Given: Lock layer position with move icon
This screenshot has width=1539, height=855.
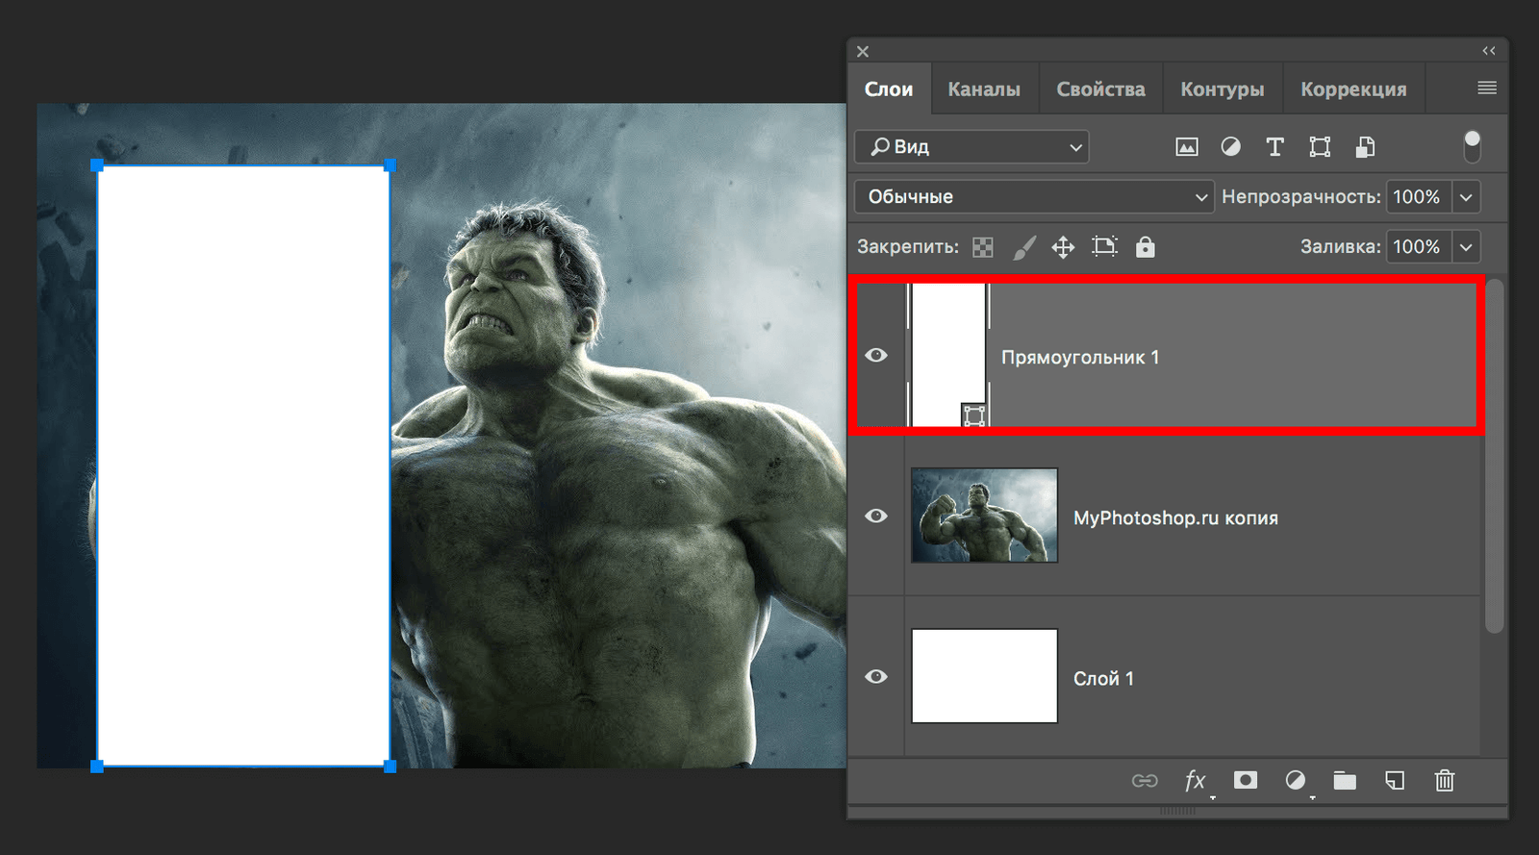Looking at the screenshot, I should point(1063,247).
